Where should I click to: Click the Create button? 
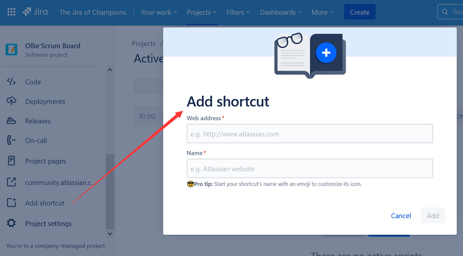(x=360, y=12)
